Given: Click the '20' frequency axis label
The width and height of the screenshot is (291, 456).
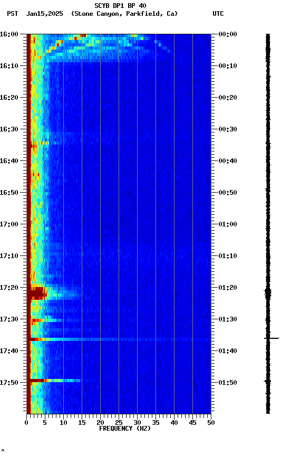Looking at the screenshot, I should tap(100, 423).
